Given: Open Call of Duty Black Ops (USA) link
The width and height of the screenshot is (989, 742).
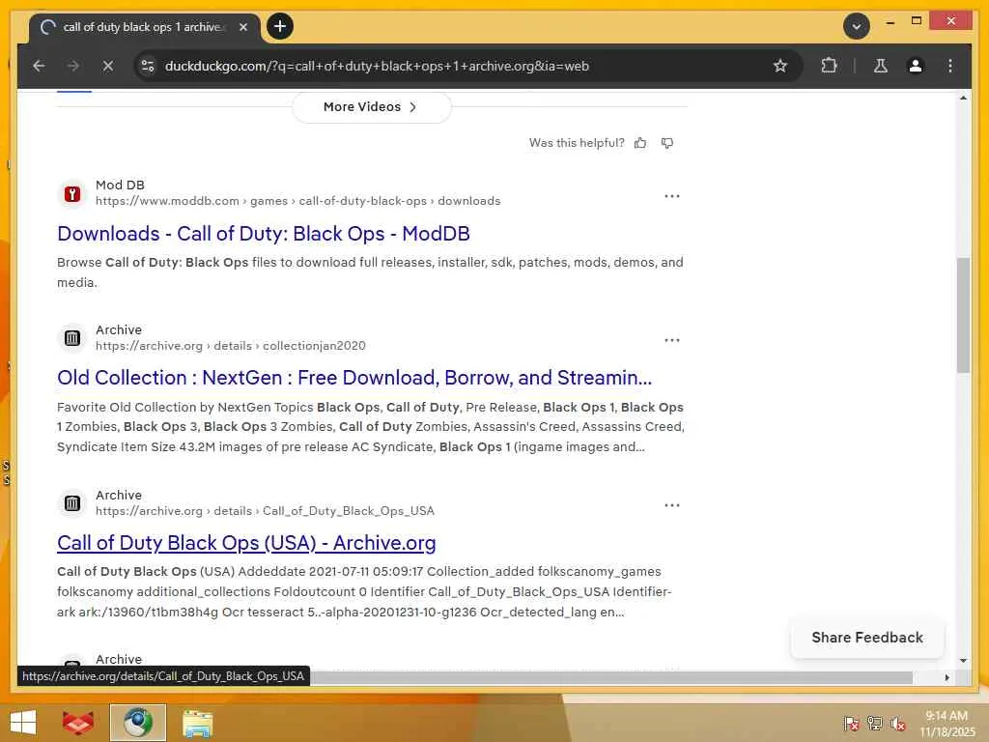Looking at the screenshot, I should click(246, 543).
